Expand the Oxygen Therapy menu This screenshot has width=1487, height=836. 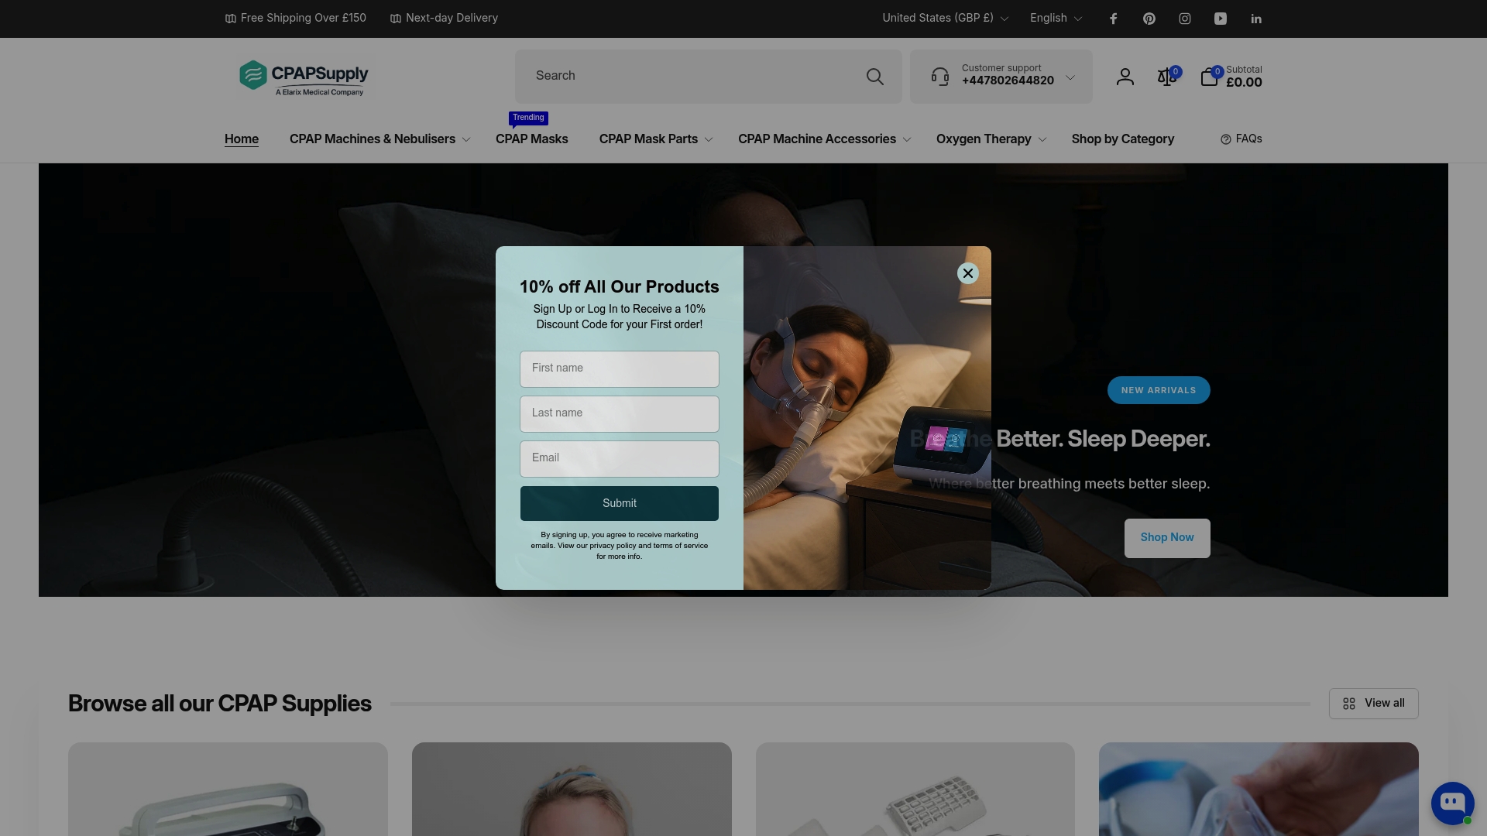(x=991, y=139)
